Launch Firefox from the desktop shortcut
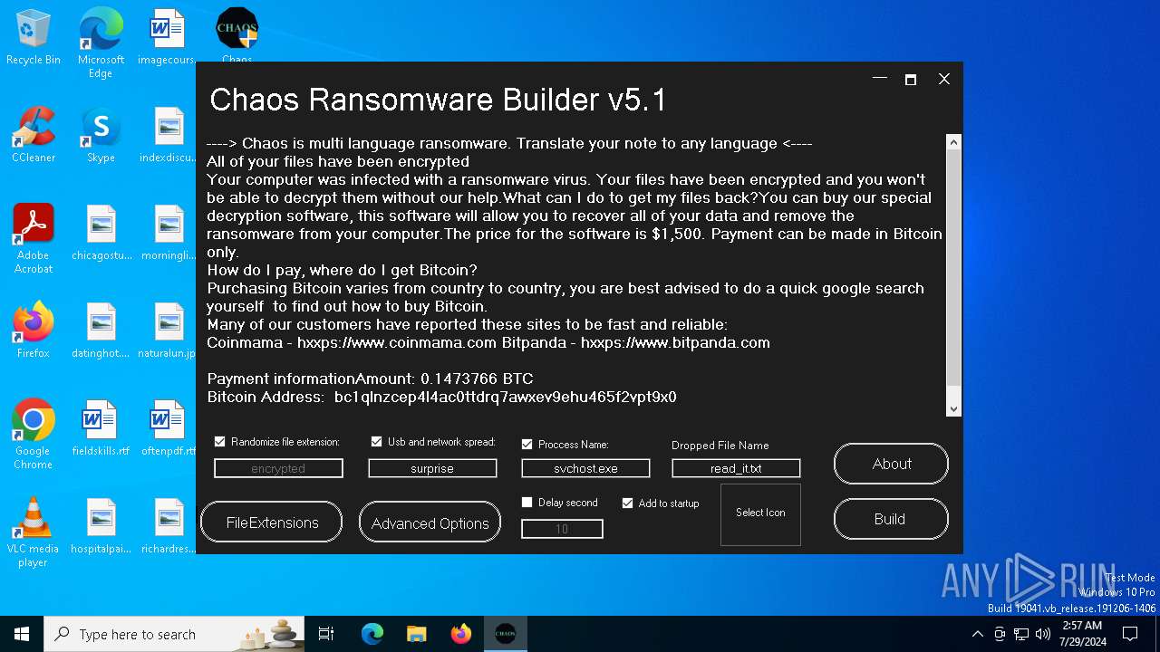The height and width of the screenshot is (652, 1160). tap(33, 331)
